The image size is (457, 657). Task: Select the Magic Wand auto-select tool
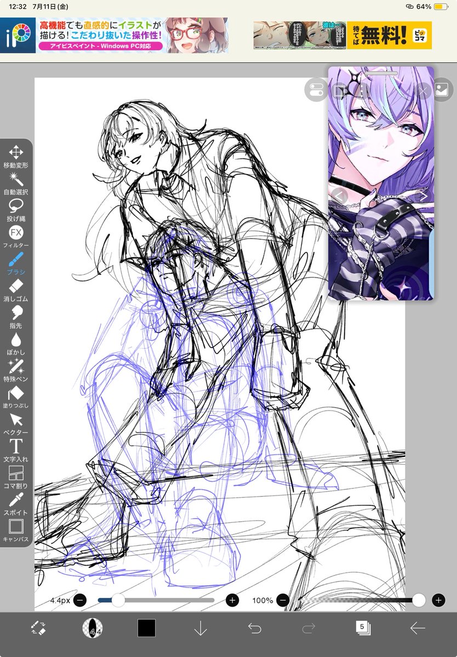(x=16, y=183)
